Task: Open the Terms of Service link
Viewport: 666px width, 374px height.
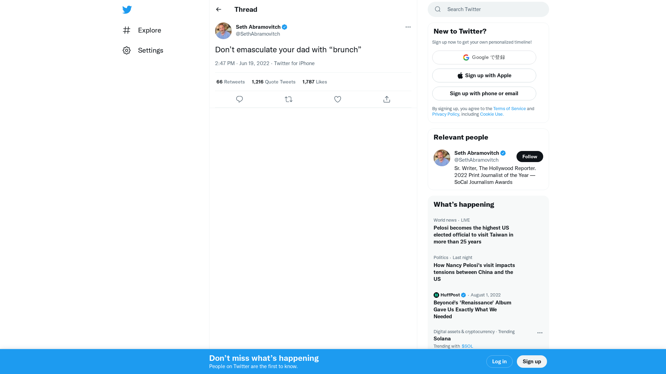Action: [509, 108]
